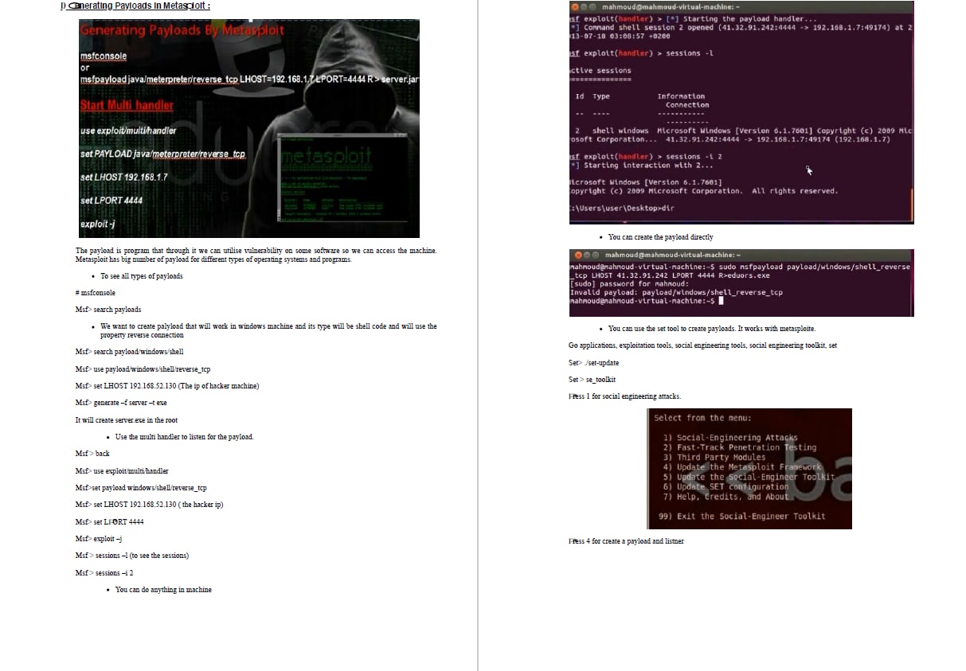Image resolution: width=966 pixels, height=671 pixels.
Task: Click the LHOST line mentioning 'The ip of hacker machine'
Action: pyautogui.click(x=167, y=386)
